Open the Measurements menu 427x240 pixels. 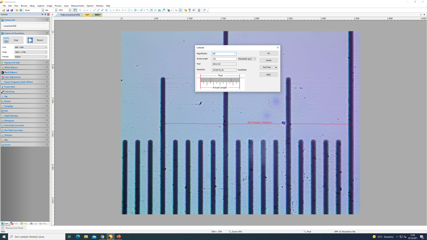point(77,6)
